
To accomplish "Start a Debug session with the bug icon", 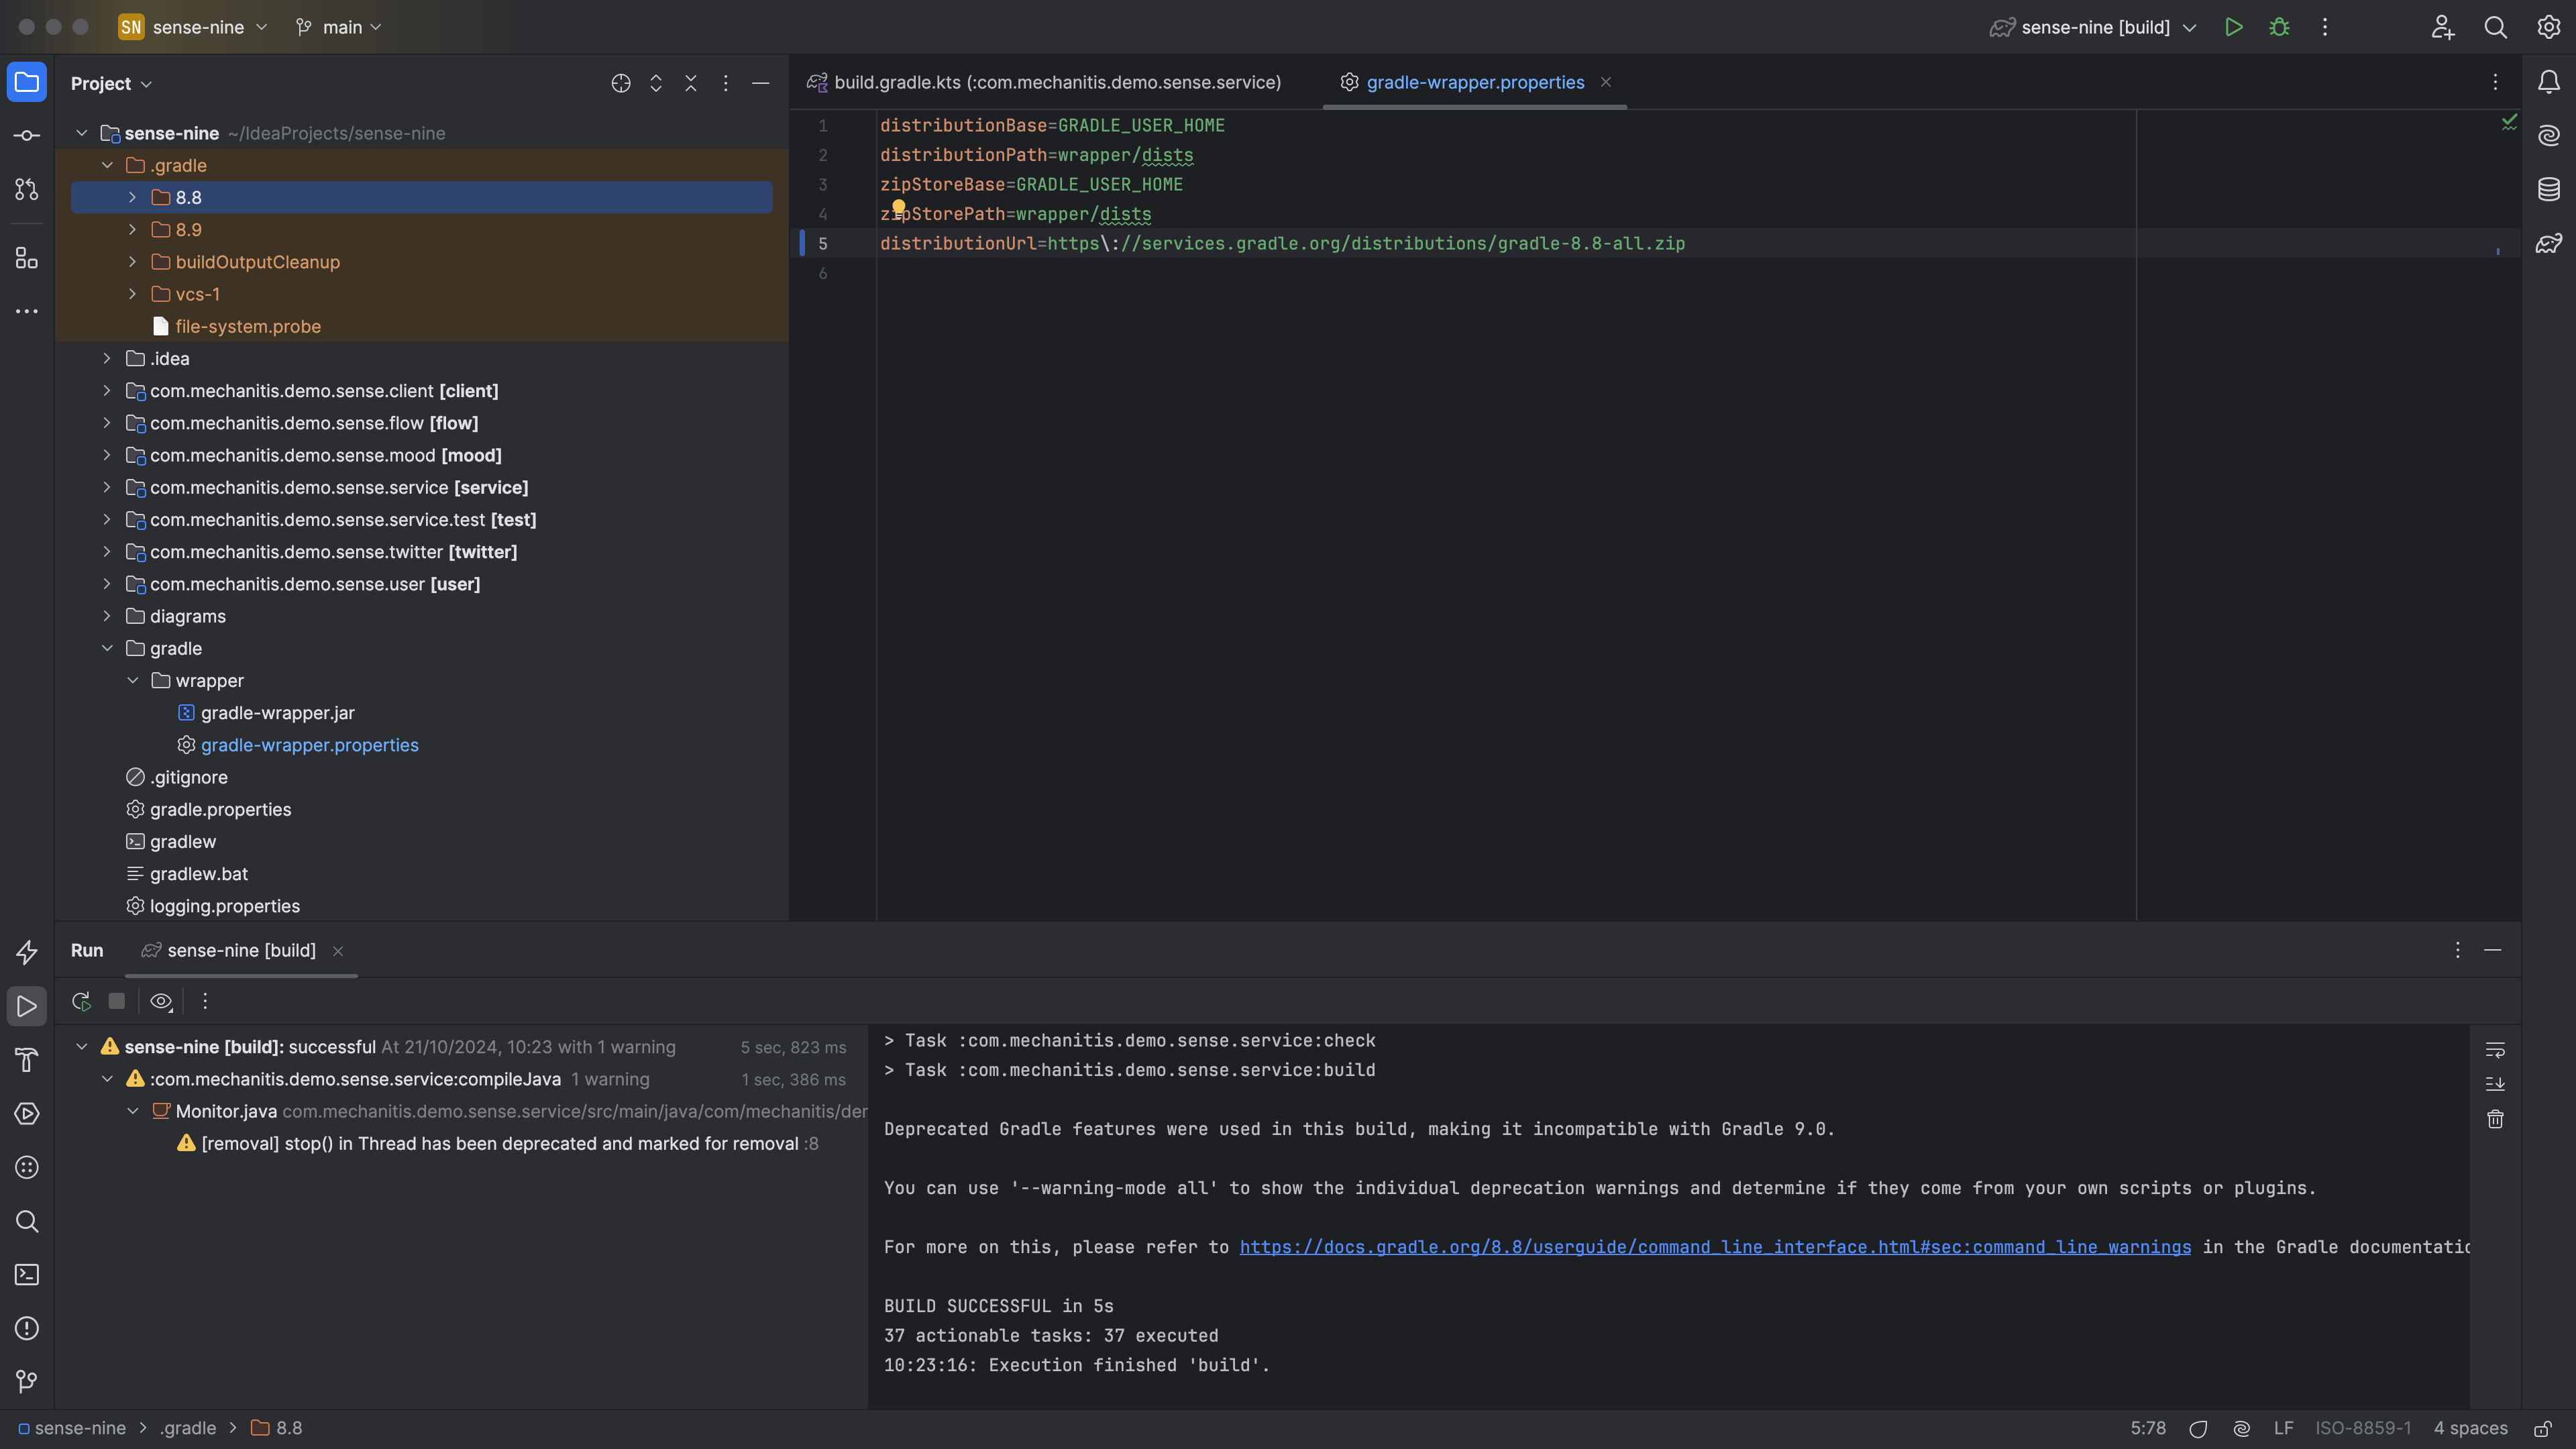I will (x=2280, y=27).
